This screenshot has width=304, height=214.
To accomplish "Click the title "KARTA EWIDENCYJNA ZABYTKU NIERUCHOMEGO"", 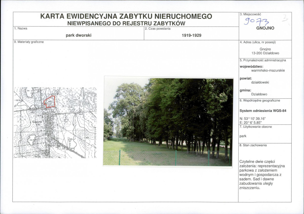I will 126,16.
